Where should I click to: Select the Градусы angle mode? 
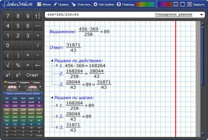(10, 82)
